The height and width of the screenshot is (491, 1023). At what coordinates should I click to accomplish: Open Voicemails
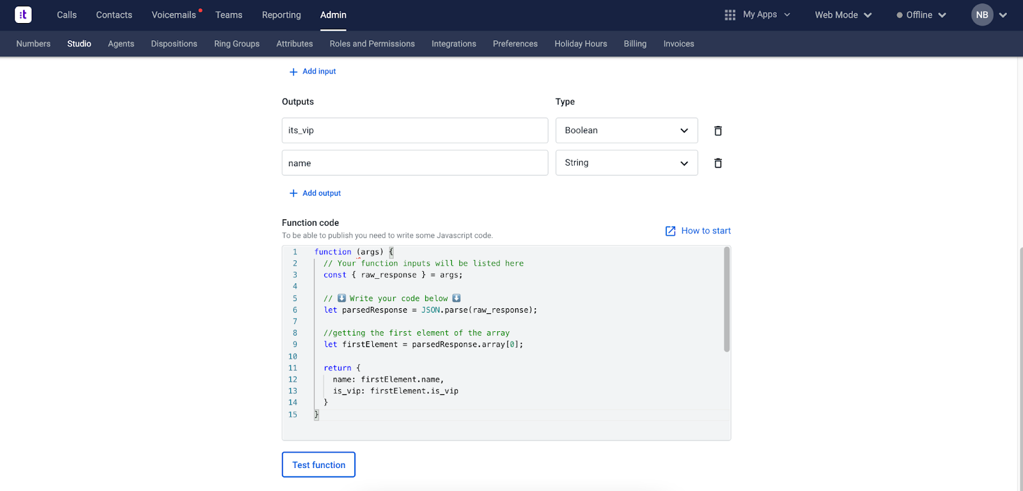pos(174,15)
